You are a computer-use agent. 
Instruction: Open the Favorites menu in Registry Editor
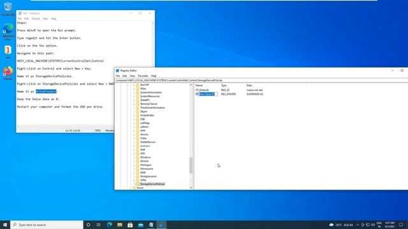(x=143, y=76)
